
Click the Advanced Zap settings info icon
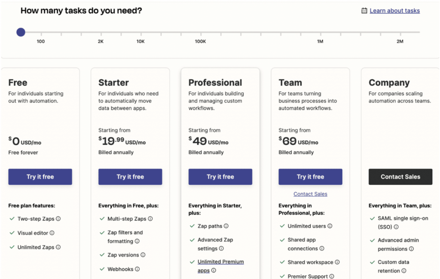(221, 249)
